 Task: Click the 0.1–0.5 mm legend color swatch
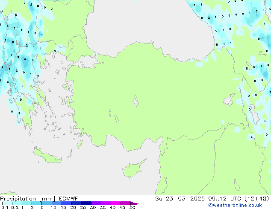click(x=7, y=203)
